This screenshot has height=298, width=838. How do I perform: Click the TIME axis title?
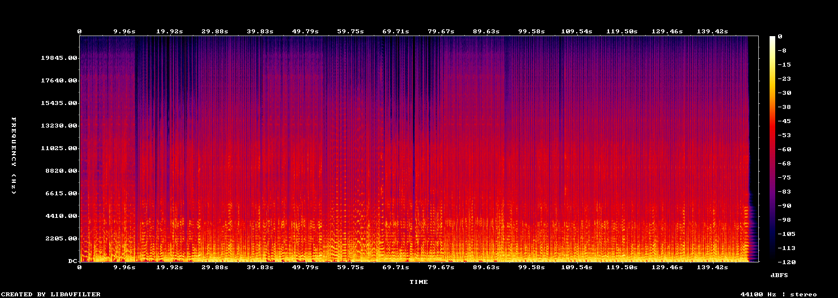click(419, 282)
